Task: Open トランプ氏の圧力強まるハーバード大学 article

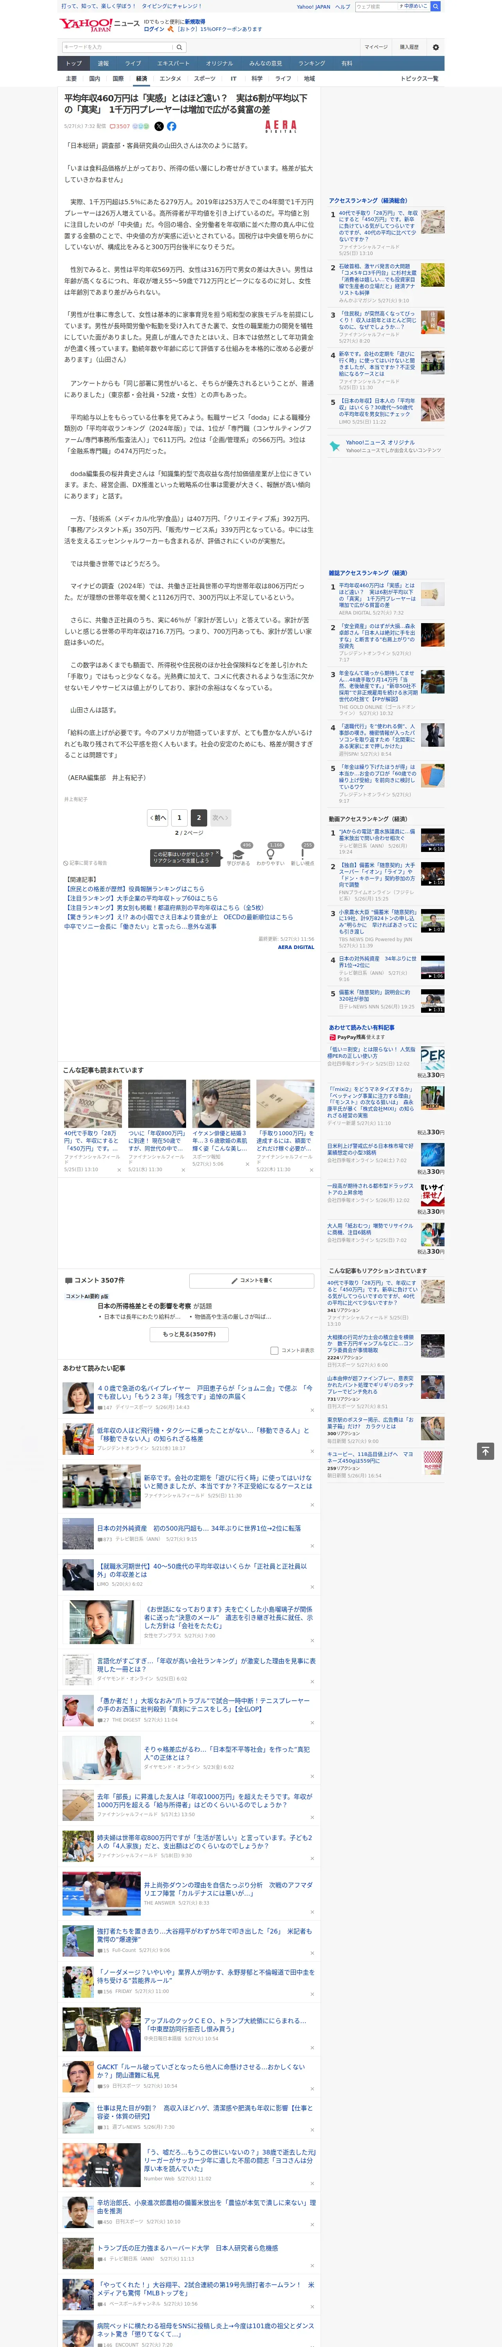Action: pyautogui.click(x=188, y=2248)
